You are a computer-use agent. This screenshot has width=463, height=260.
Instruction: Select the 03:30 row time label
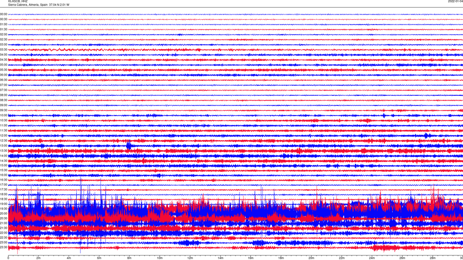3,50
